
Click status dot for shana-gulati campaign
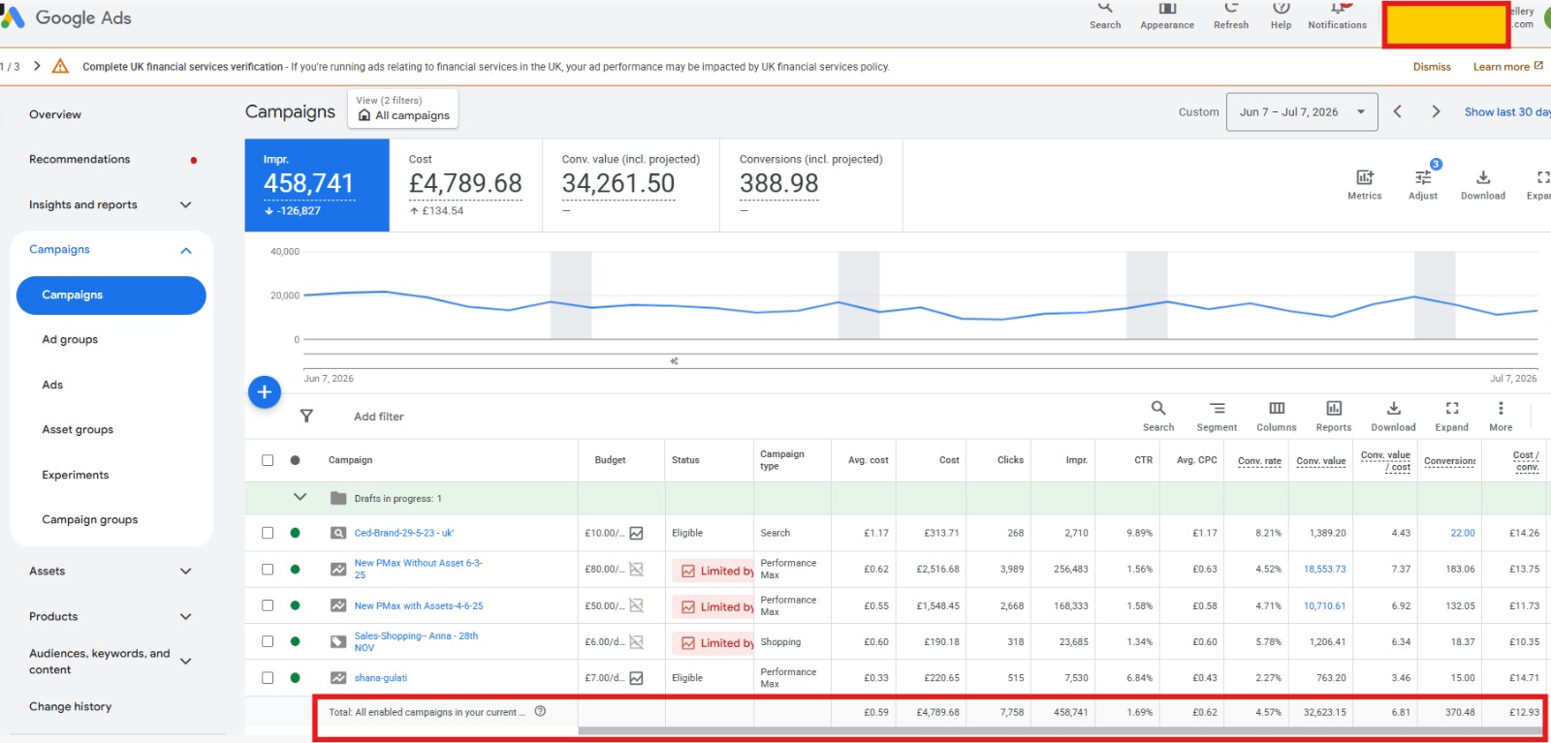click(x=295, y=678)
